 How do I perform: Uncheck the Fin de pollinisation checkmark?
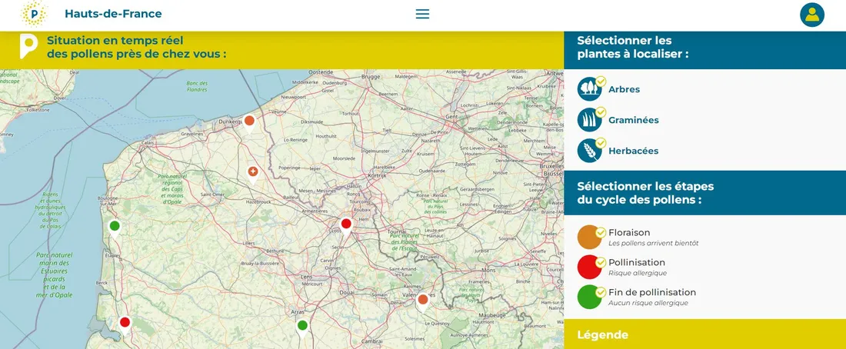(601, 292)
